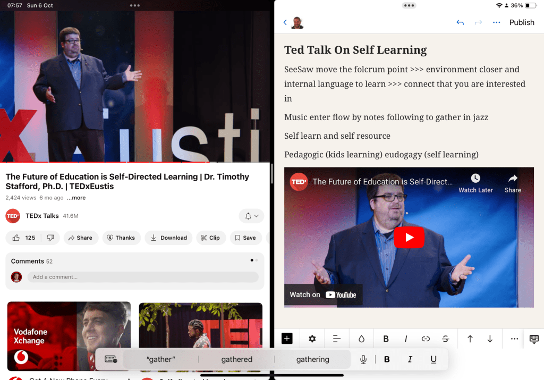This screenshot has height=380, width=544.
Task: Tap the back chevron in the editor
Action: [x=285, y=22]
